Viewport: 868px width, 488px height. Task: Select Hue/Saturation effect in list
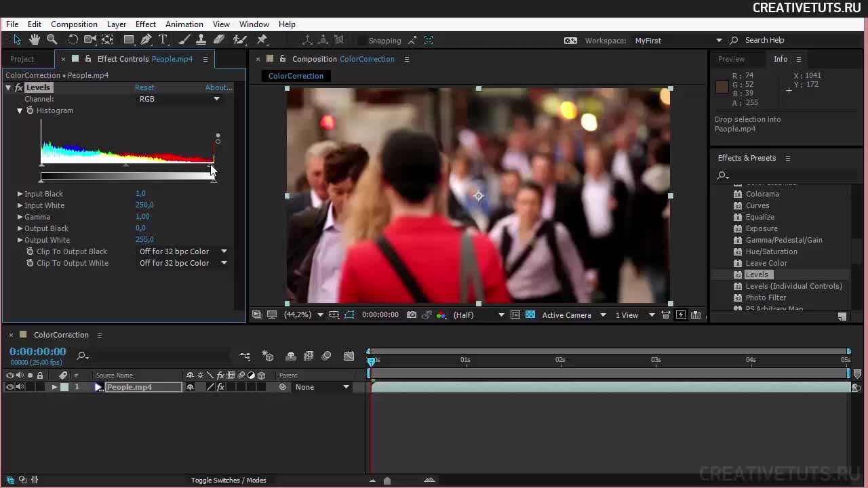pos(771,251)
